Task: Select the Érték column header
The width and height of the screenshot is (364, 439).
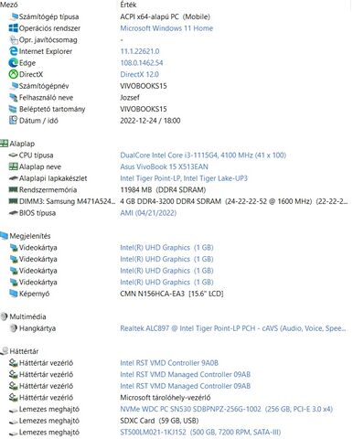Action: (128, 5)
